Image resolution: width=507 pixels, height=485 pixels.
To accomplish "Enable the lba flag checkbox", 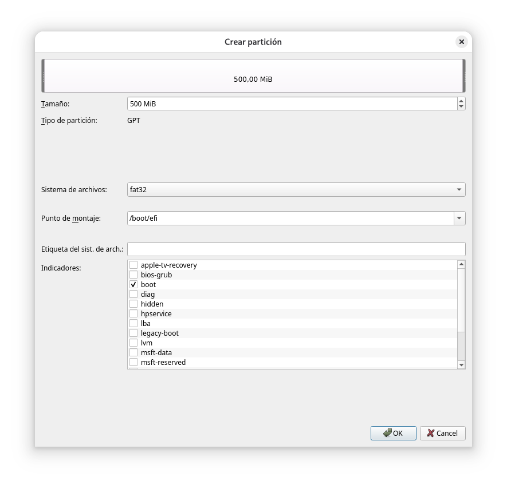I will pos(133,323).
